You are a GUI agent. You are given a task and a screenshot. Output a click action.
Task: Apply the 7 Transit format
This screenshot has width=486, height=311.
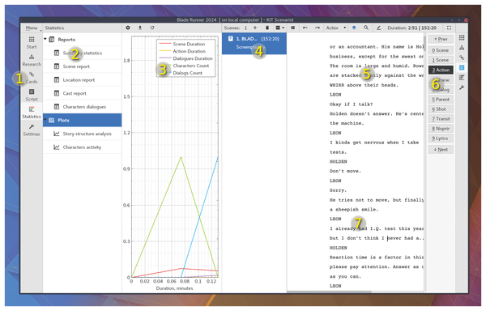[x=441, y=118]
